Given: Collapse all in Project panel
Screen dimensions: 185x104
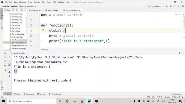Looking at the screenshot, I should click(x=17, y=10).
